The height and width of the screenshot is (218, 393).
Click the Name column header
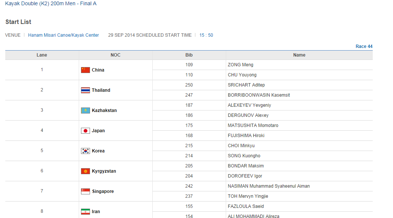click(299, 55)
